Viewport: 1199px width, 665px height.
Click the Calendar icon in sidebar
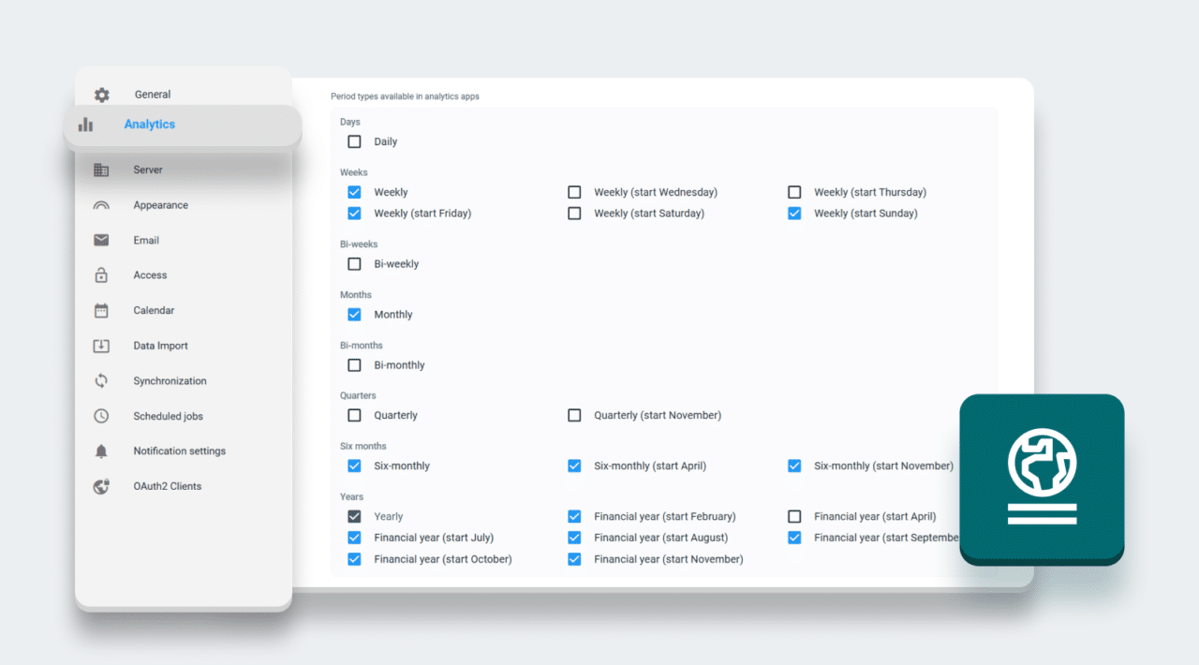101,310
